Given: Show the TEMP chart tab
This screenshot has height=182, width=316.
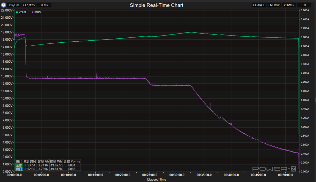Looking at the screenshot, I should click(44, 5).
